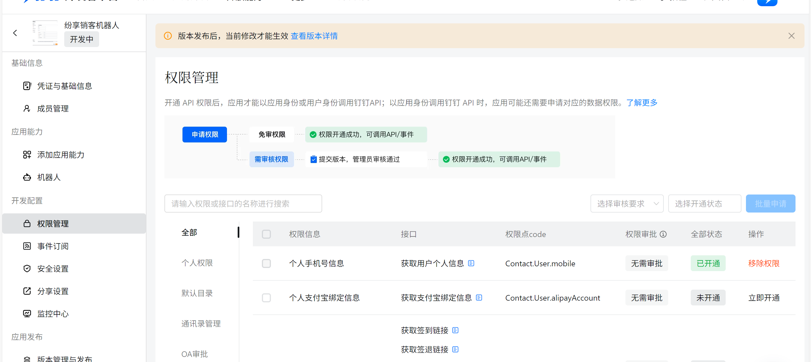811x362 pixels.
Task: Click the 纷享销客机器人 app thumbnail
Action: [45, 33]
